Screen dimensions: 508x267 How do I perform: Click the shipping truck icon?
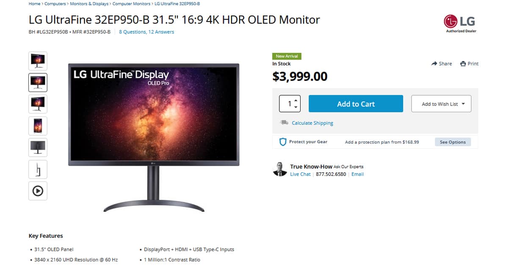(x=284, y=123)
